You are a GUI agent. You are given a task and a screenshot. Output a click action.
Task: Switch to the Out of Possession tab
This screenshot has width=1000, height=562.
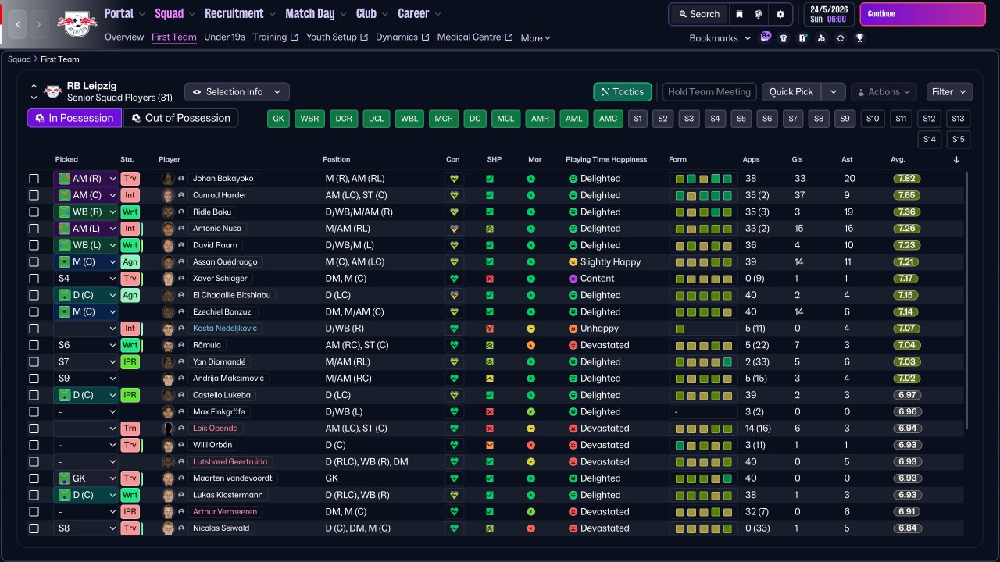point(181,118)
